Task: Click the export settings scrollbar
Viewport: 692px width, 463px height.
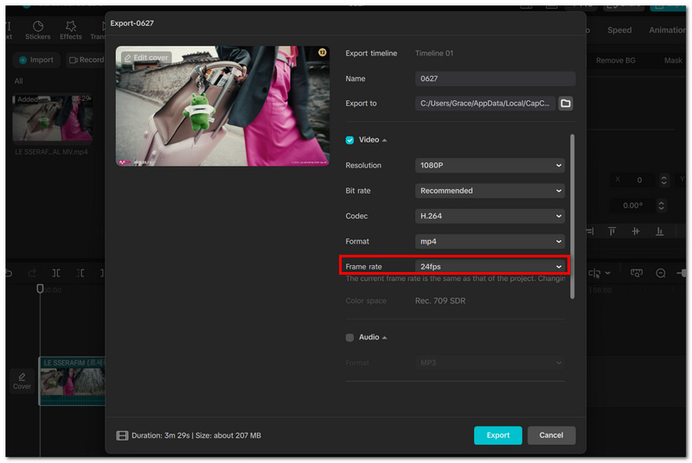Action: click(573, 217)
